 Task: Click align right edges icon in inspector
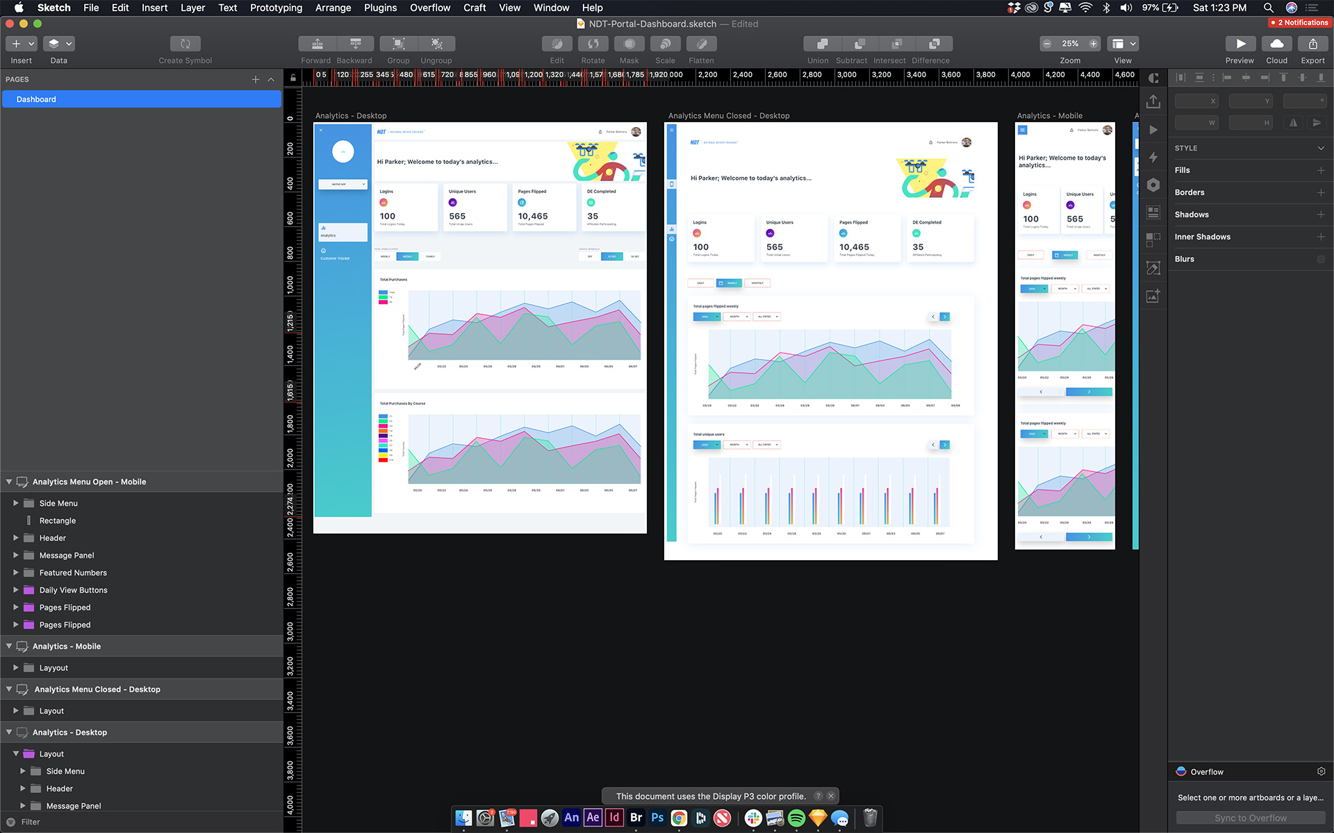click(x=1265, y=78)
